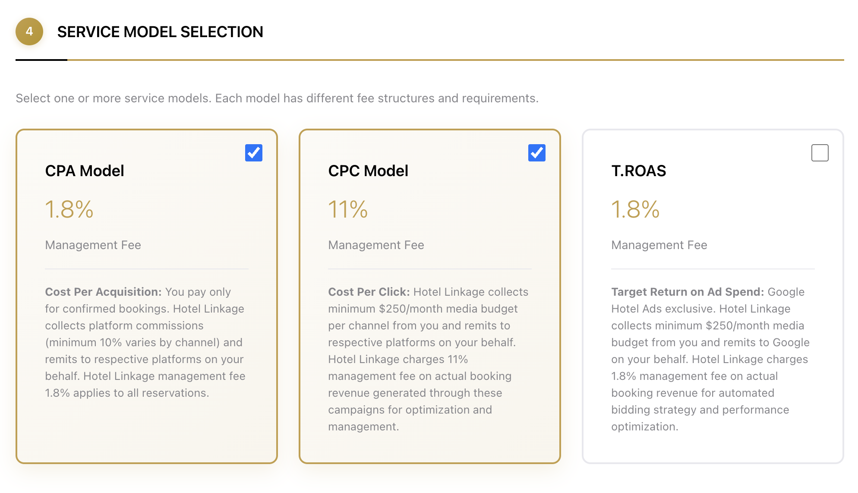Viewport: 858px width, 493px height.
Task: Click Management Fee label in CPA card
Action: click(x=93, y=245)
